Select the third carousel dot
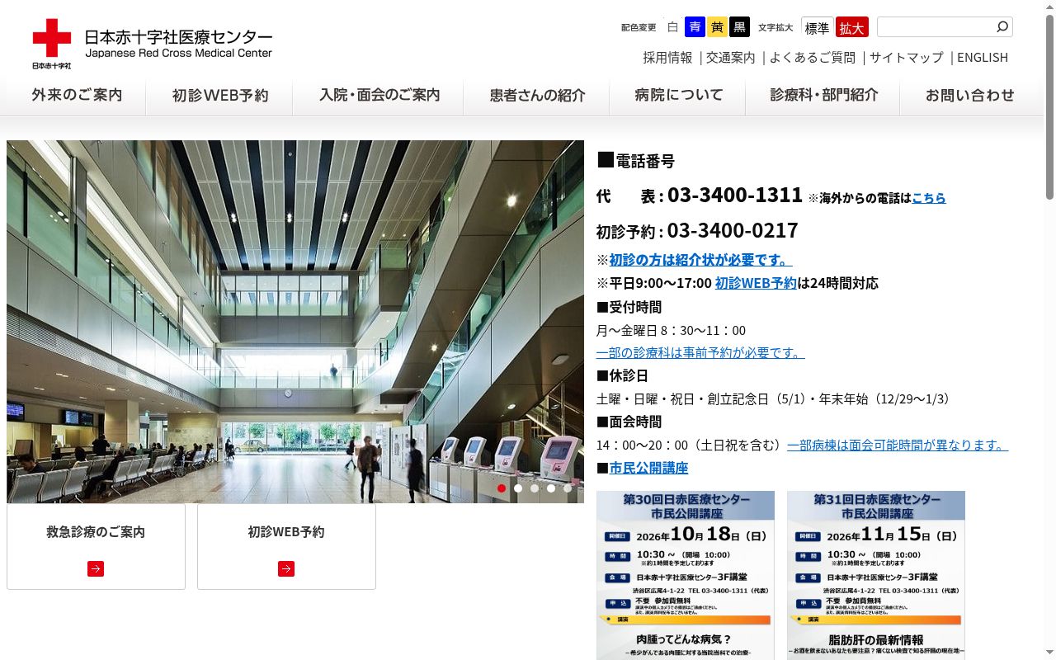 point(535,488)
